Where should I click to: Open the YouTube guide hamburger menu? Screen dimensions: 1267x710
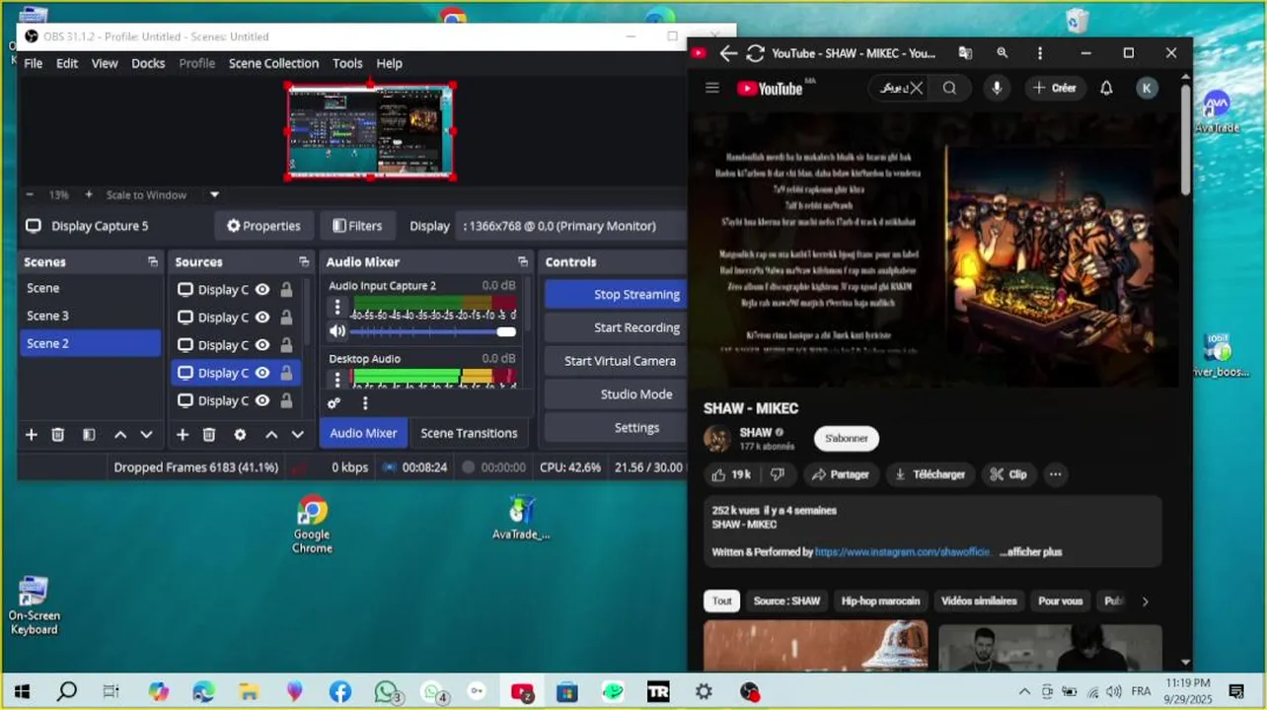click(x=712, y=88)
